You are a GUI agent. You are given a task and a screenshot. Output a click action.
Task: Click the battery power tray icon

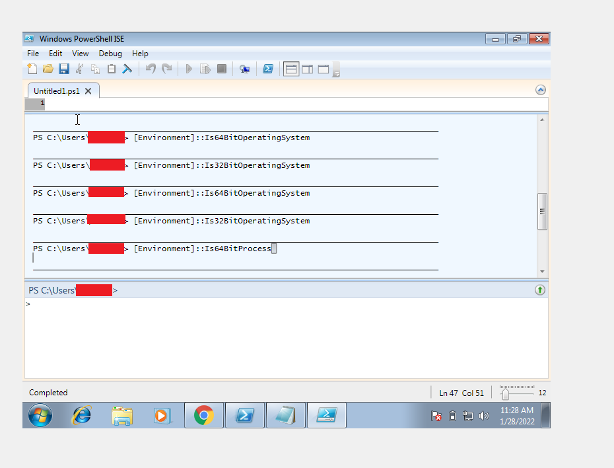coord(452,416)
